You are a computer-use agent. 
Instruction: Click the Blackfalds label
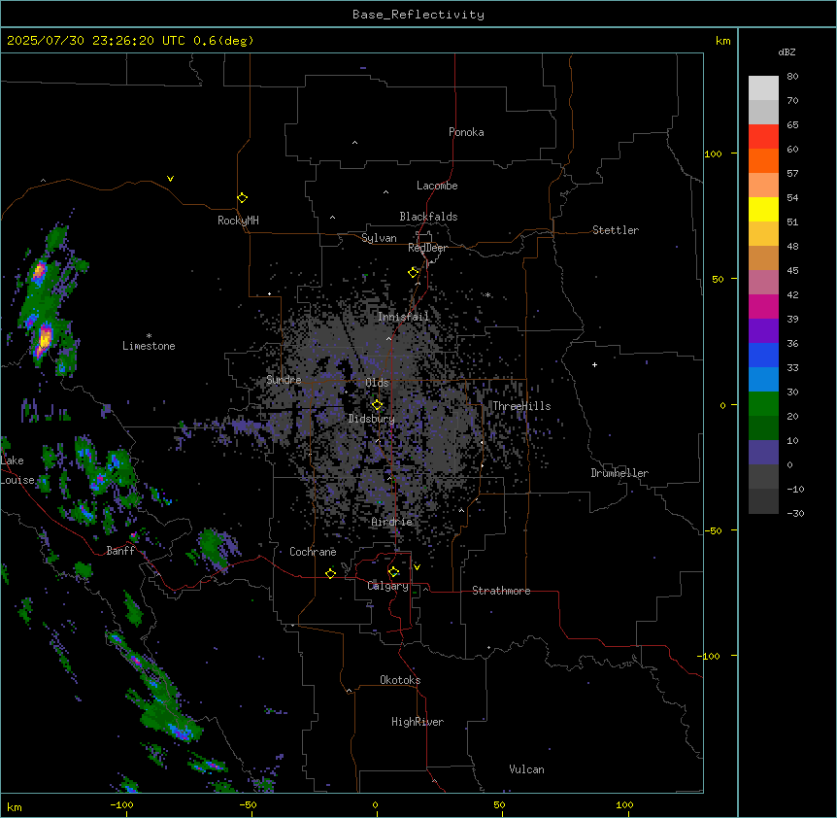point(428,217)
